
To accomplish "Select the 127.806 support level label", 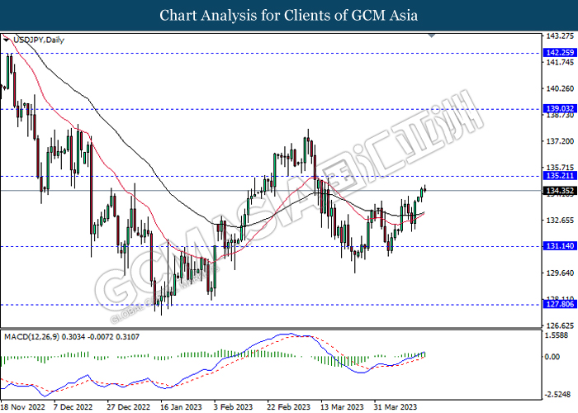I will point(560,304).
